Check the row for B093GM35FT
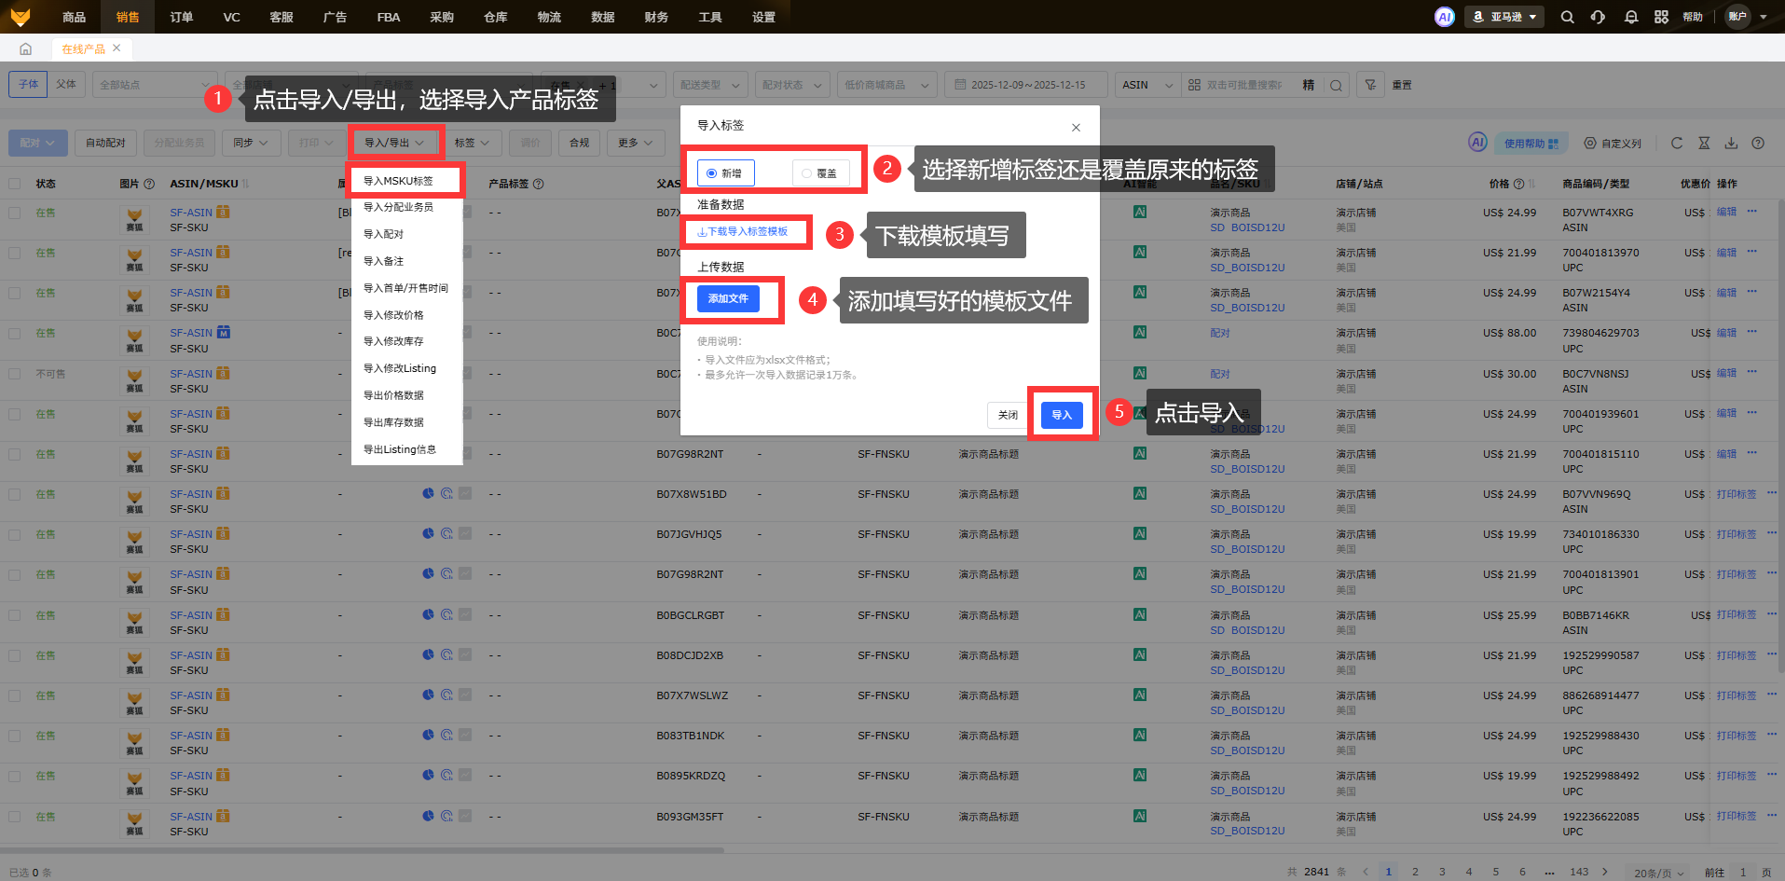Screen dimensions: 1785x881 (x=14, y=817)
